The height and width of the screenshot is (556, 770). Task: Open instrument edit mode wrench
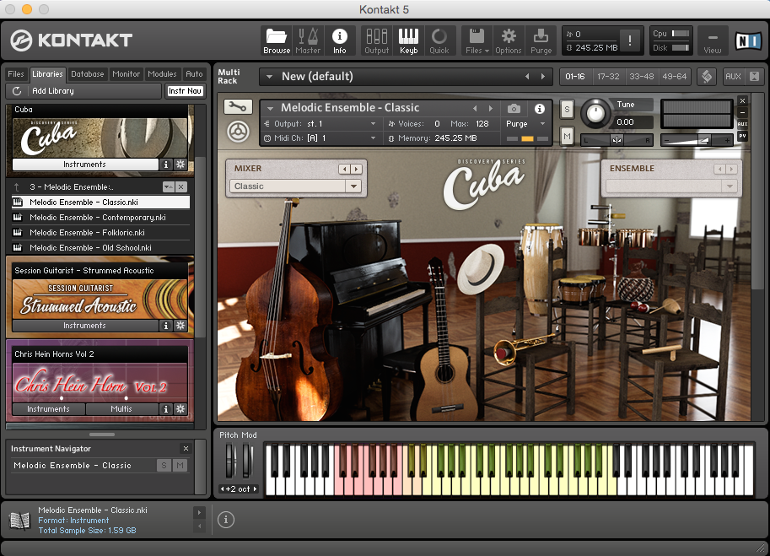pyautogui.click(x=238, y=106)
